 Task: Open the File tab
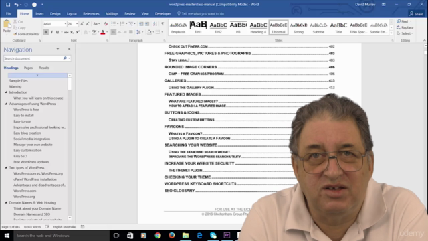point(9,13)
